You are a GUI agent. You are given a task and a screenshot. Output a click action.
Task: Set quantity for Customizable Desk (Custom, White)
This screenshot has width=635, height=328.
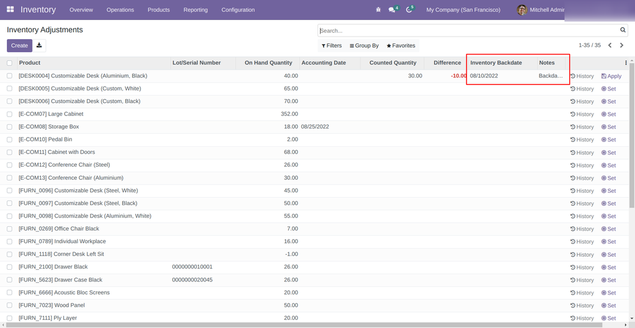coord(608,89)
